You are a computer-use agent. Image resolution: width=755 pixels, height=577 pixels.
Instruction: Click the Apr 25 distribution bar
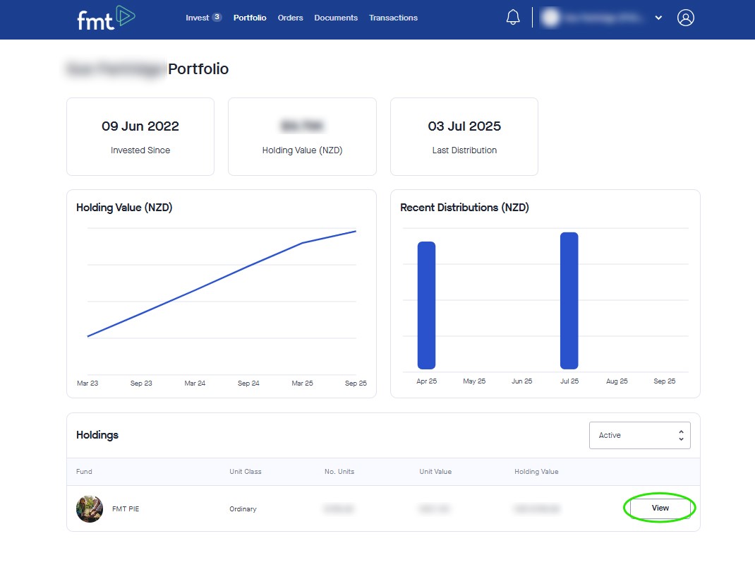426,305
